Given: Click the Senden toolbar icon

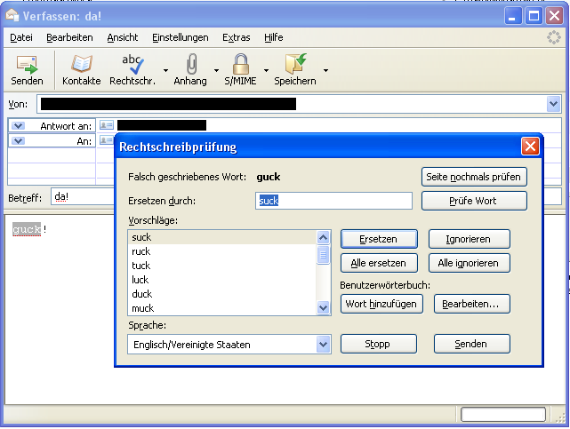Looking at the screenshot, I should 27,65.
